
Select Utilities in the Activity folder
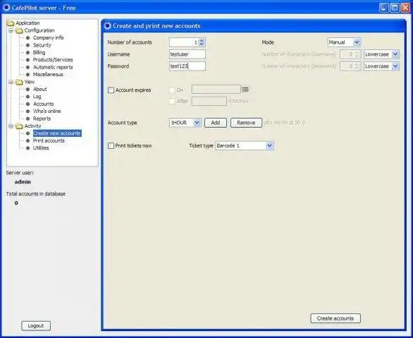click(x=41, y=148)
